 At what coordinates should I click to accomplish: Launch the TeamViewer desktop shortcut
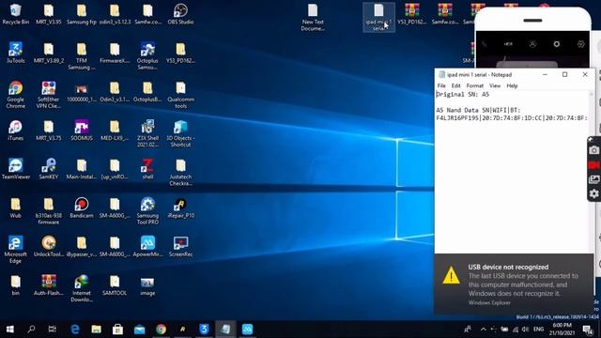point(15,169)
